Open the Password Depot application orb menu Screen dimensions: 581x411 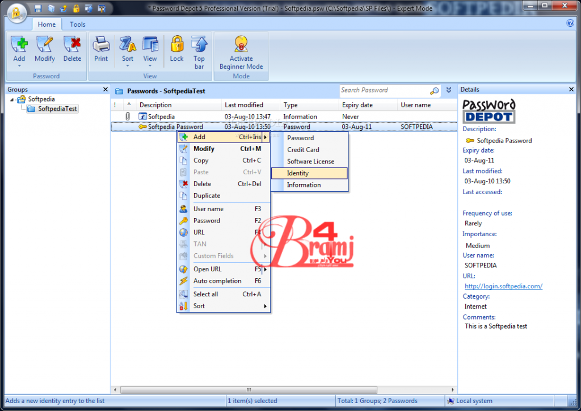(x=16, y=13)
